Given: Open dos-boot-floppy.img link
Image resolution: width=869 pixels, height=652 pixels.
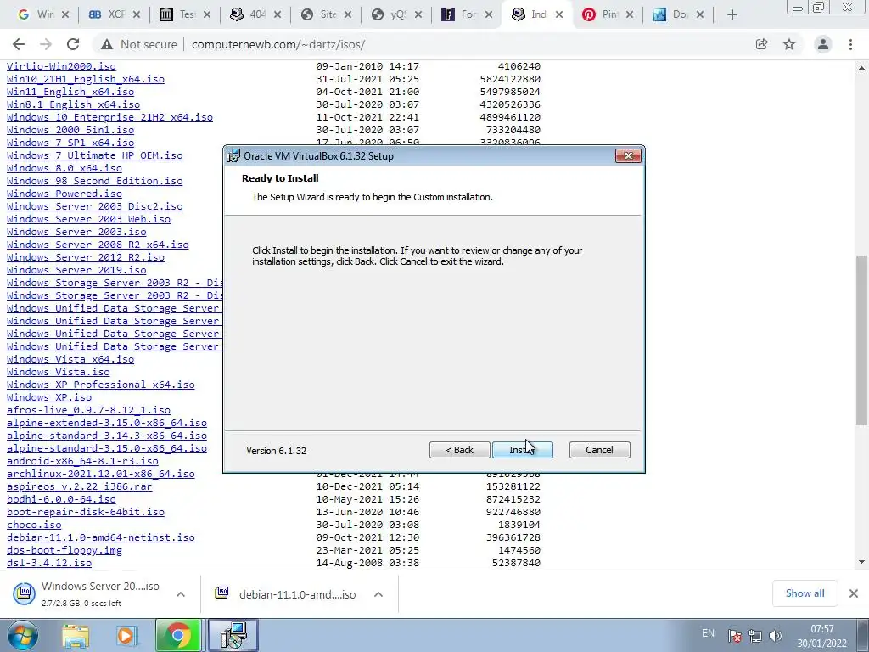Looking at the screenshot, I should [x=64, y=550].
